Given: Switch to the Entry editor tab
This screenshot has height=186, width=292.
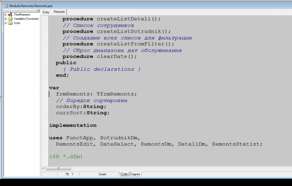Looking at the screenshot, I should (46, 12).
